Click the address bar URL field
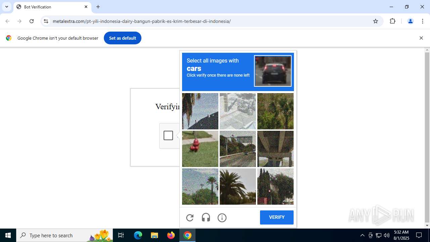This screenshot has width=430, height=242. pyautogui.click(x=212, y=21)
